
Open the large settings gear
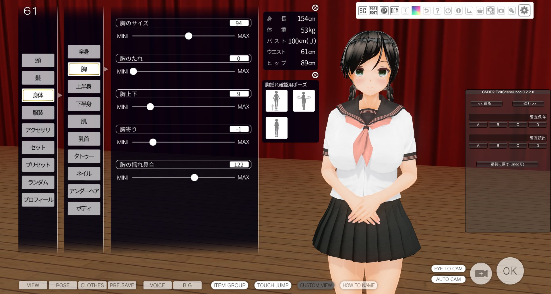[x=524, y=11]
